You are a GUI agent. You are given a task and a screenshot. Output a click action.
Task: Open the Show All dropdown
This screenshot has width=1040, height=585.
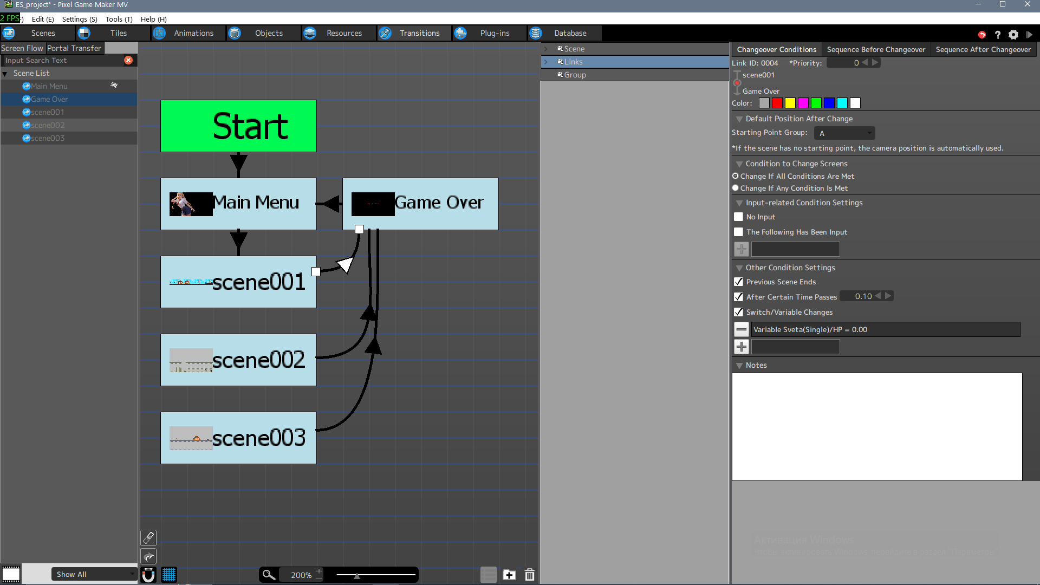click(94, 574)
